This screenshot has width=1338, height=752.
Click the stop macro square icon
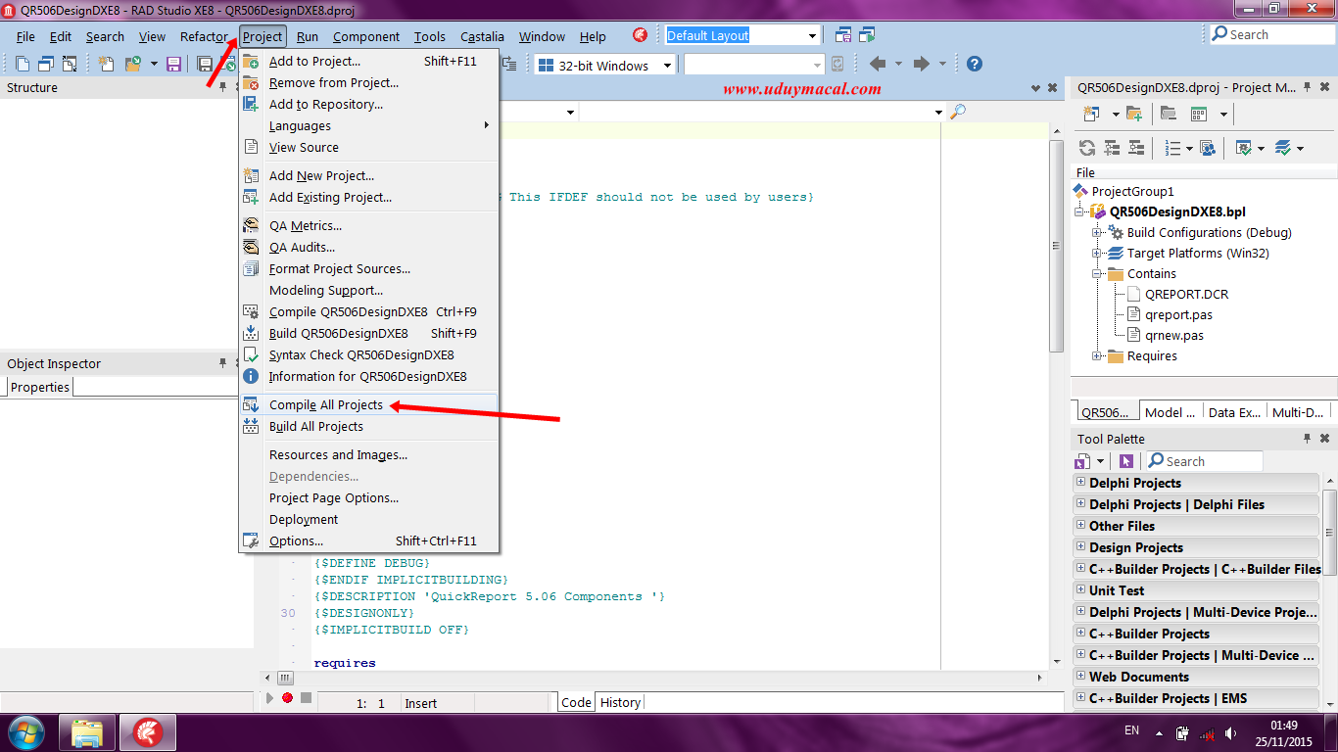click(x=306, y=698)
